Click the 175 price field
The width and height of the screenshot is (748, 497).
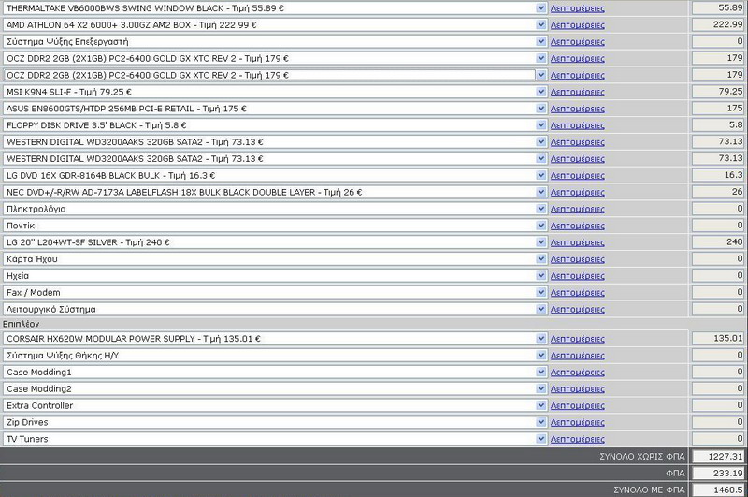[x=718, y=108]
